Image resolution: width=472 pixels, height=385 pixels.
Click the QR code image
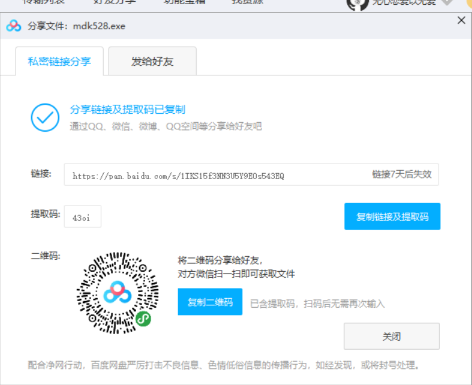118,293
